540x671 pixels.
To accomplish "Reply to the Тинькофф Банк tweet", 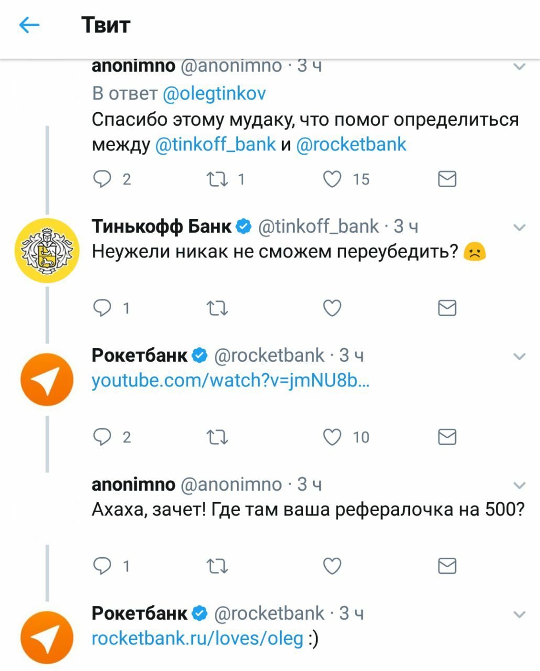I will tap(102, 308).
